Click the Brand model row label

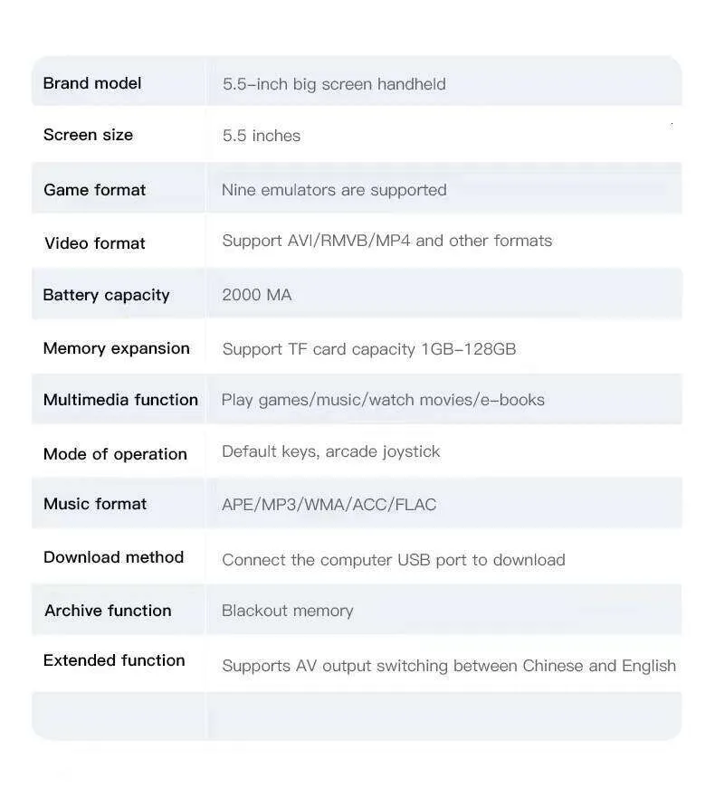[92, 83]
